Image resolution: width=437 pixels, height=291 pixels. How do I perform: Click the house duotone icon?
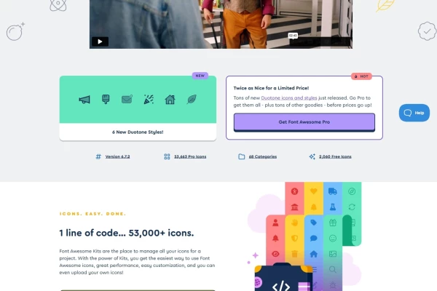170,99
